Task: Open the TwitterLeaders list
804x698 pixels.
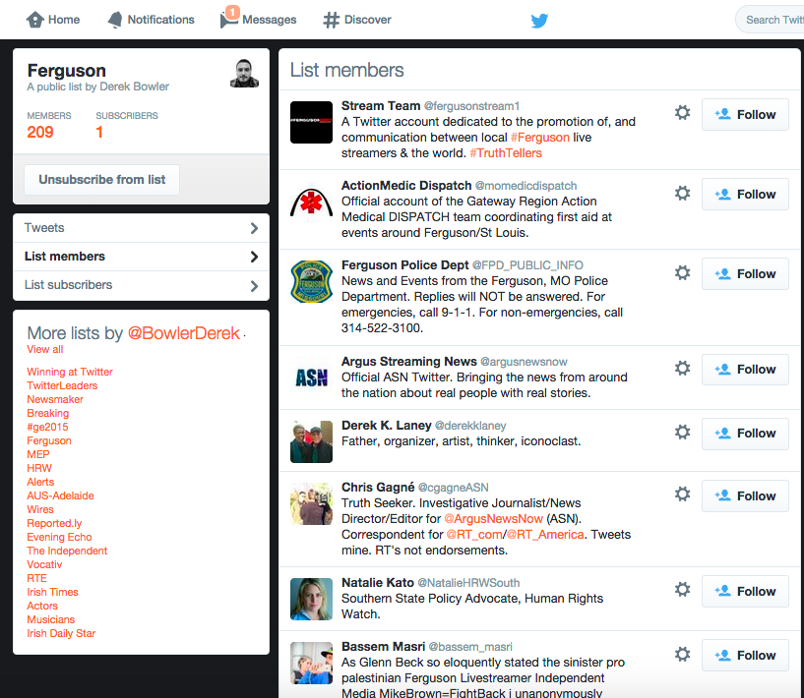Action: tap(62, 385)
